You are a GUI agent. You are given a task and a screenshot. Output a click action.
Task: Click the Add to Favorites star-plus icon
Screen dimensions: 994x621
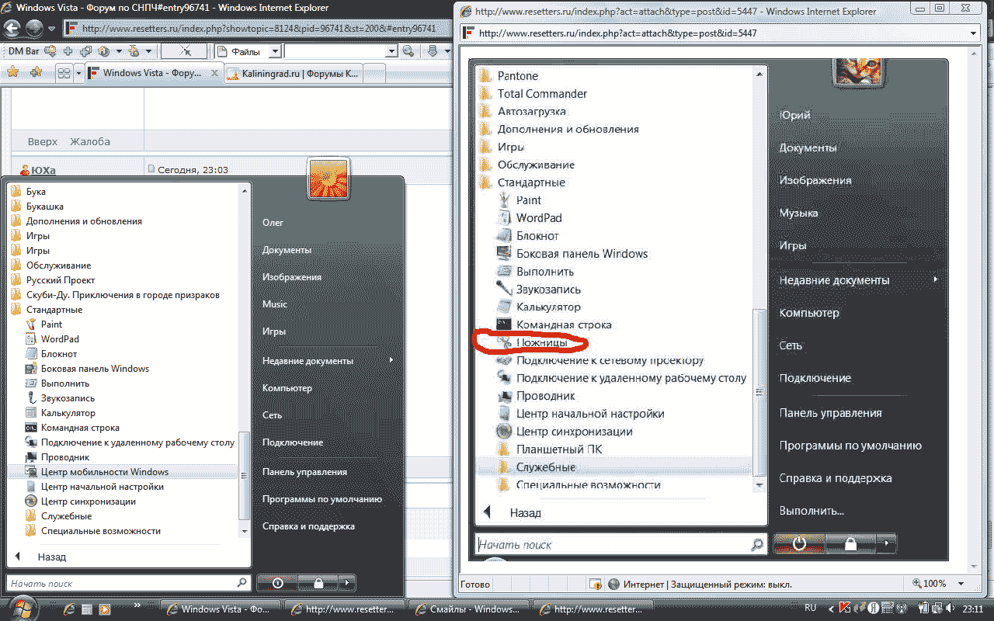coord(36,72)
